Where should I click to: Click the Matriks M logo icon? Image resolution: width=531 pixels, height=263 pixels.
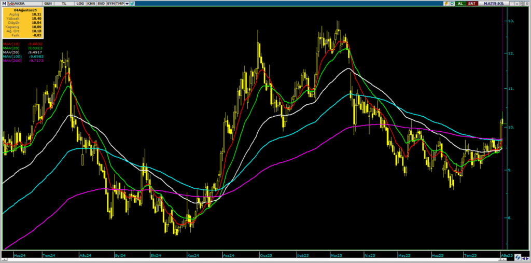click(x=4, y=3)
